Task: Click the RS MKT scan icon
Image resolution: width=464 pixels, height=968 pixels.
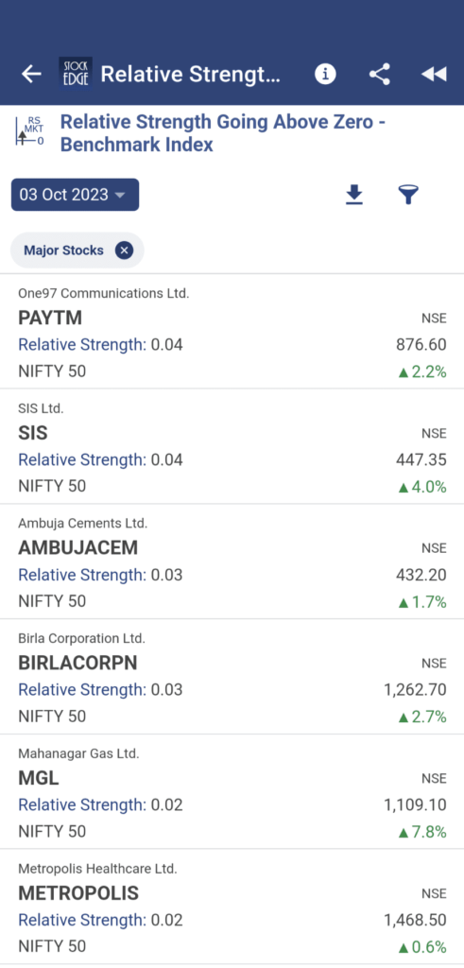Action: point(30,130)
